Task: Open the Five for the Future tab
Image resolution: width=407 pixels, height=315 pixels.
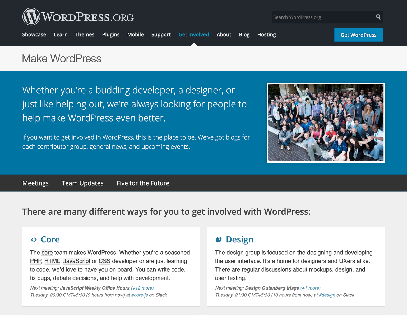Action: 143,183
